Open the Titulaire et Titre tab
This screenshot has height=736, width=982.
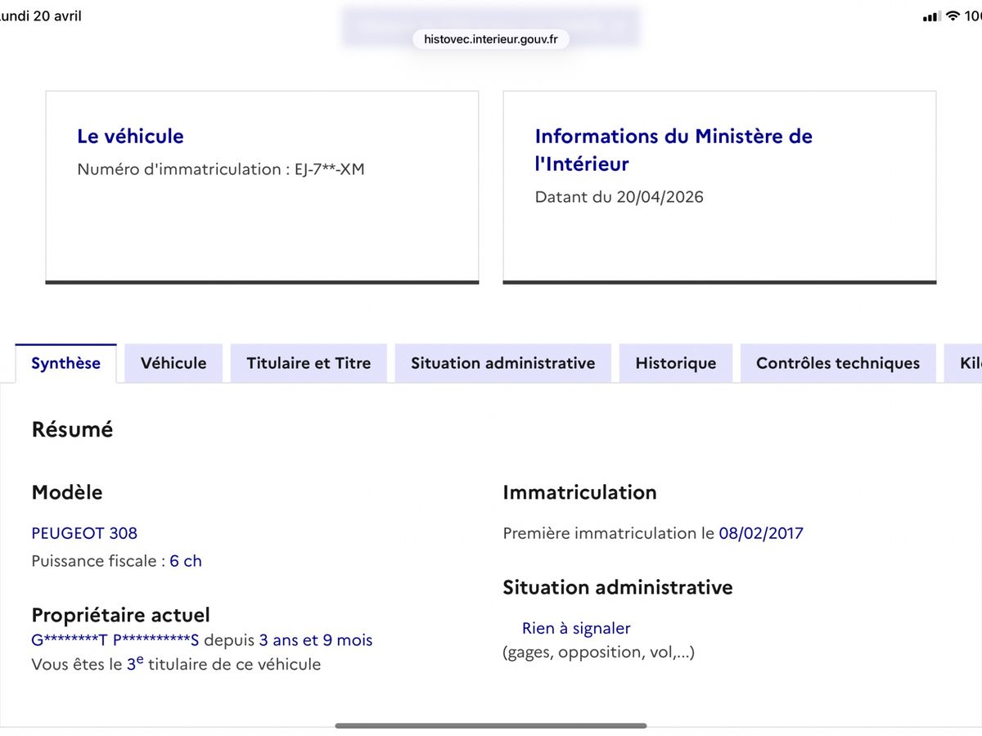(x=309, y=363)
